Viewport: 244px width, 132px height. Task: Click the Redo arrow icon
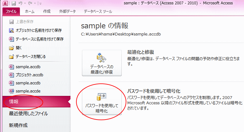30,3
